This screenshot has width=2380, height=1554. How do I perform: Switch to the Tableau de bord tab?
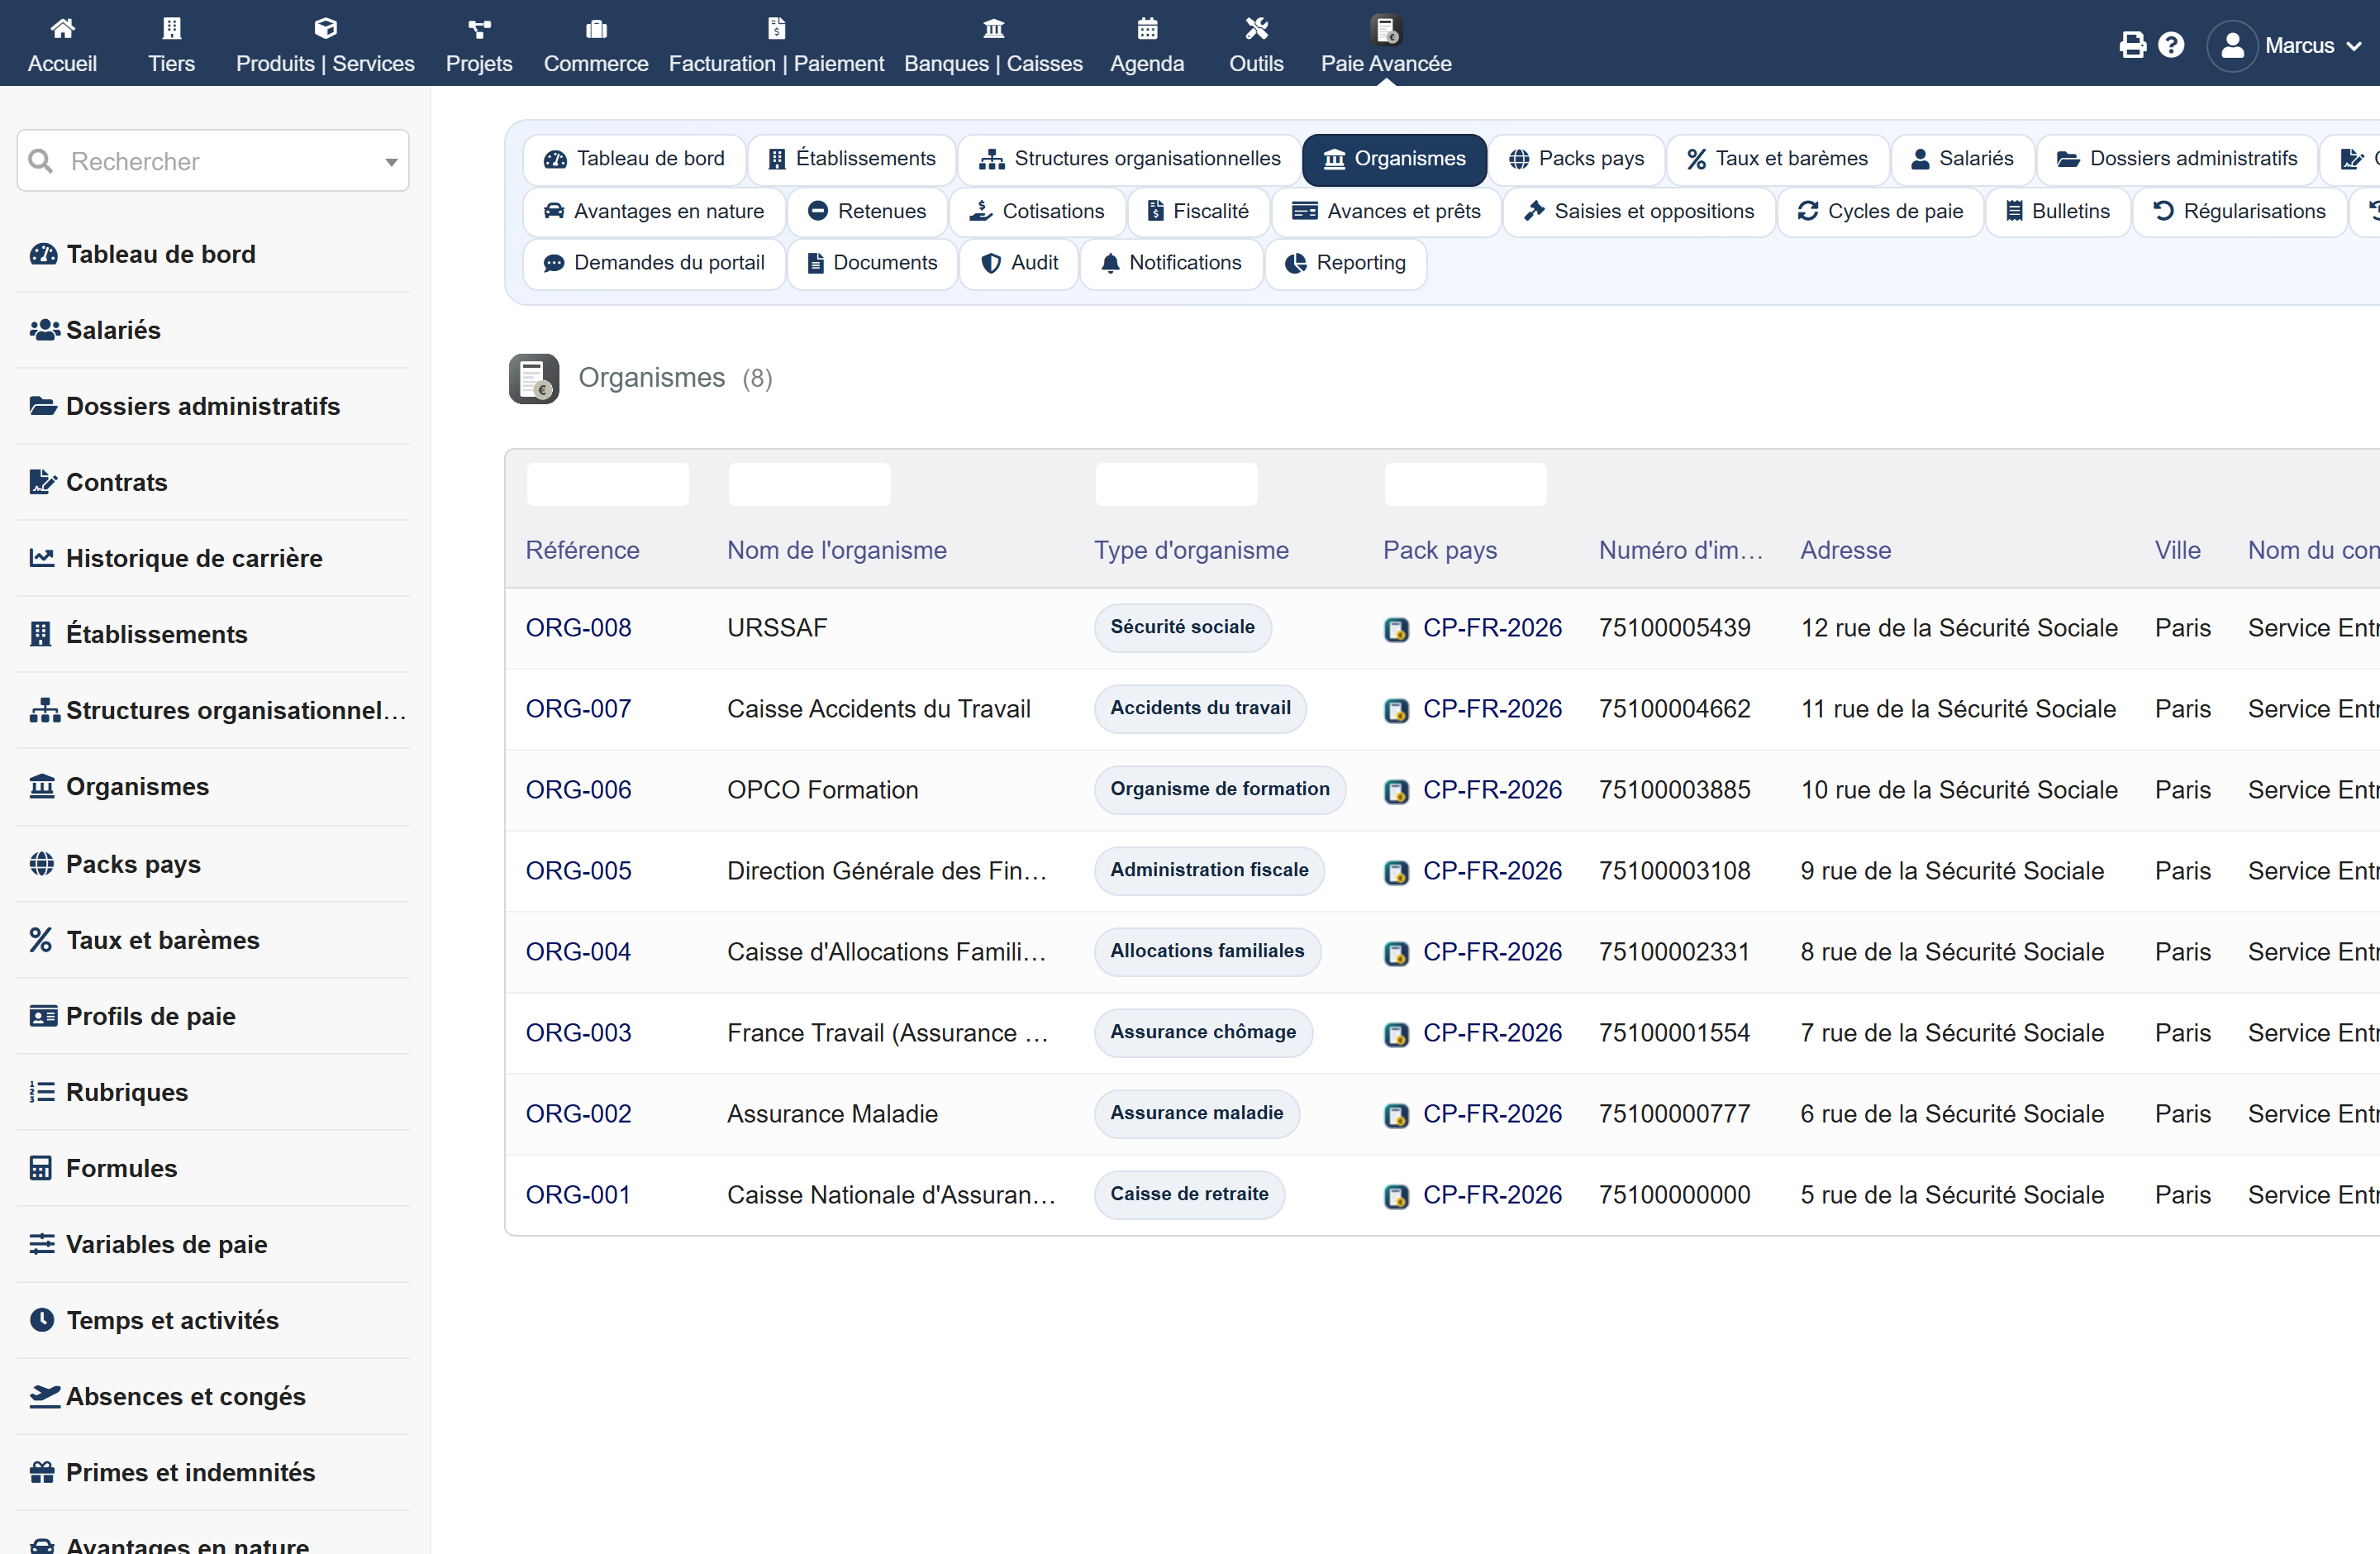pyautogui.click(x=634, y=159)
